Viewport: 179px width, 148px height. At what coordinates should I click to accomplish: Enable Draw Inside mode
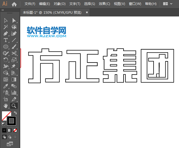pyautogui.click(x=15, y=137)
